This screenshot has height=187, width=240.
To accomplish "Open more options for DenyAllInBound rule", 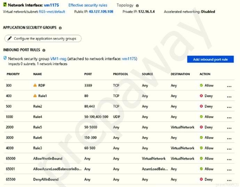I will pyautogui.click(x=229, y=180).
